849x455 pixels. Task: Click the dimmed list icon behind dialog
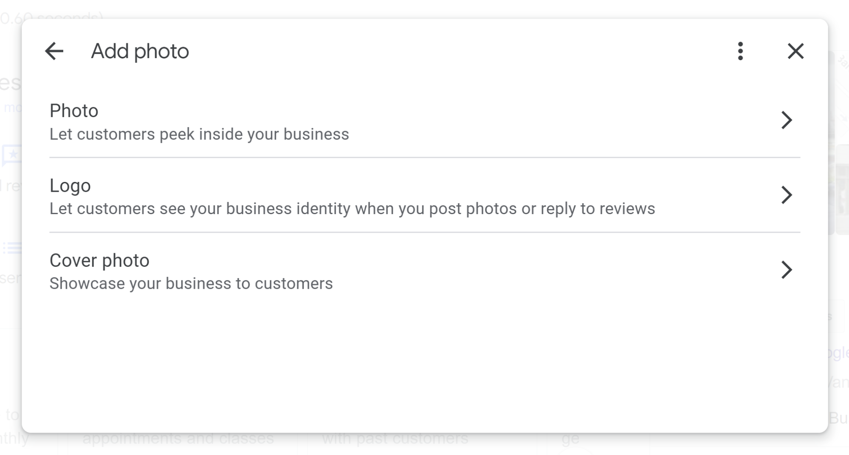[x=11, y=248]
